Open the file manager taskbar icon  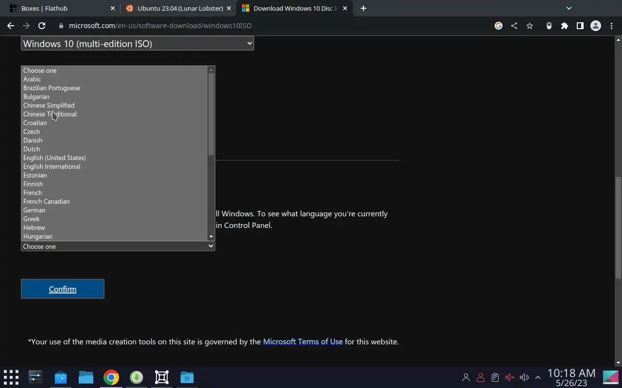tap(86, 377)
